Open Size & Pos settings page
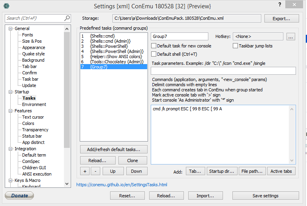 32,41
